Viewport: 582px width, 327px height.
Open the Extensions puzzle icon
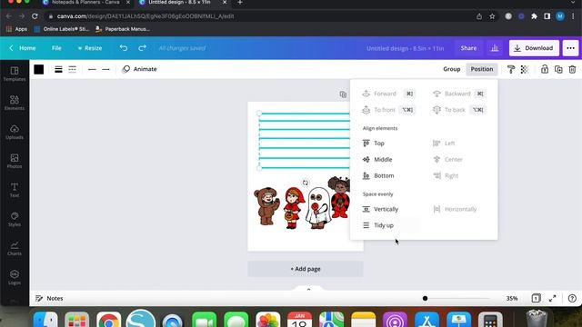[x=534, y=16]
